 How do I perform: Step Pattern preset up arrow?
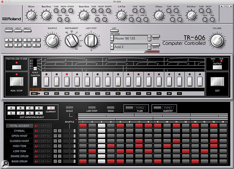[x=149, y=37]
